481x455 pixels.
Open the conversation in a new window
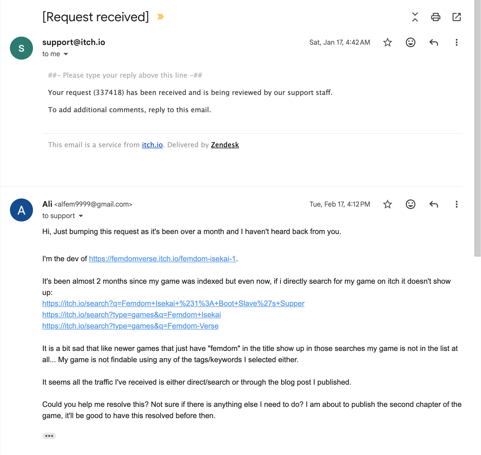pyautogui.click(x=456, y=17)
